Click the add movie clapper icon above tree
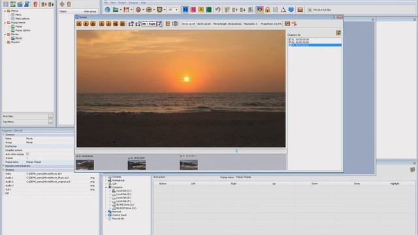The height and width of the screenshot is (235, 418). pyautogui.click(x=20, y=4)
